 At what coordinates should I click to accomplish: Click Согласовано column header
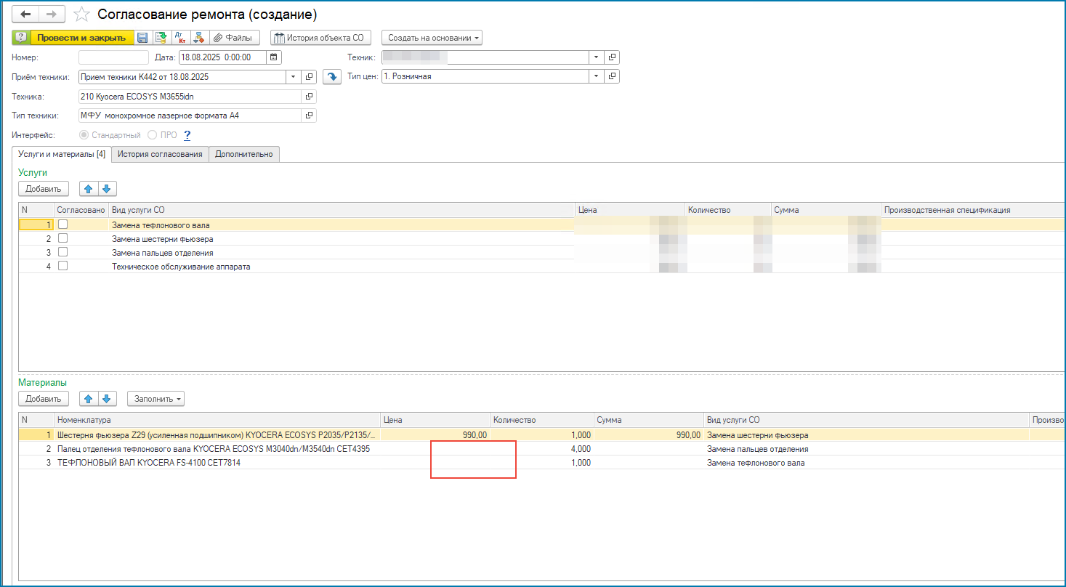(x=81, y=210)
